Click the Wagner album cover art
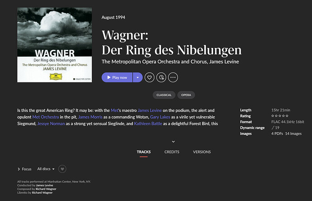The height and width of the screenshot is (201, 312). click(x=55, y=45)
